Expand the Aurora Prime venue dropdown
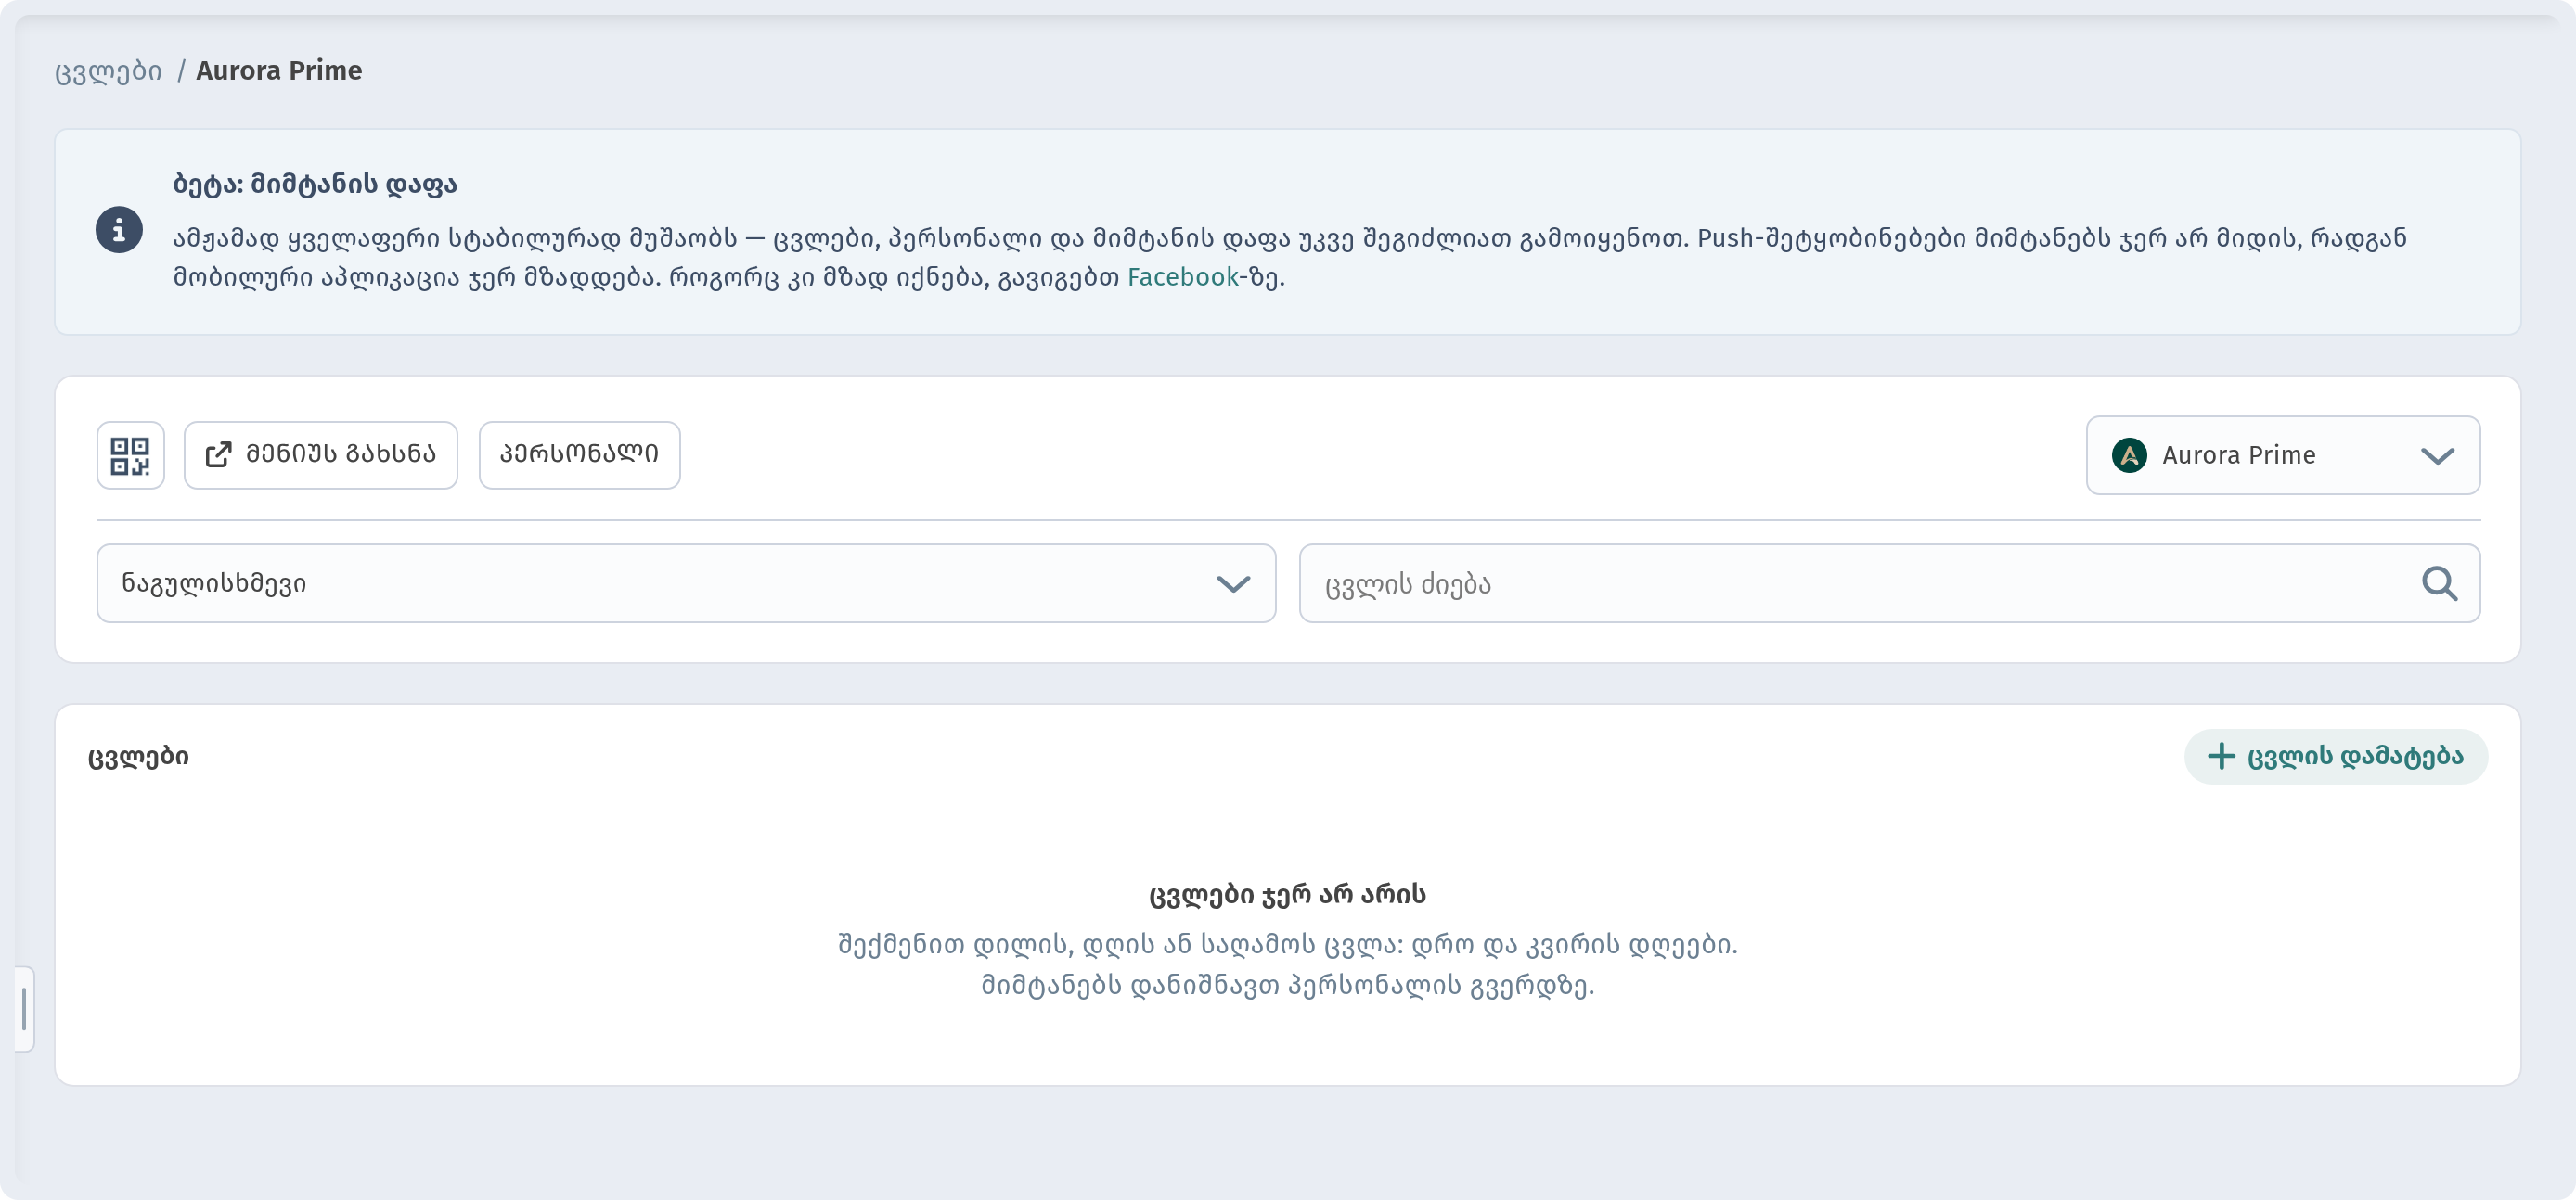 [x=2282, y=455]
